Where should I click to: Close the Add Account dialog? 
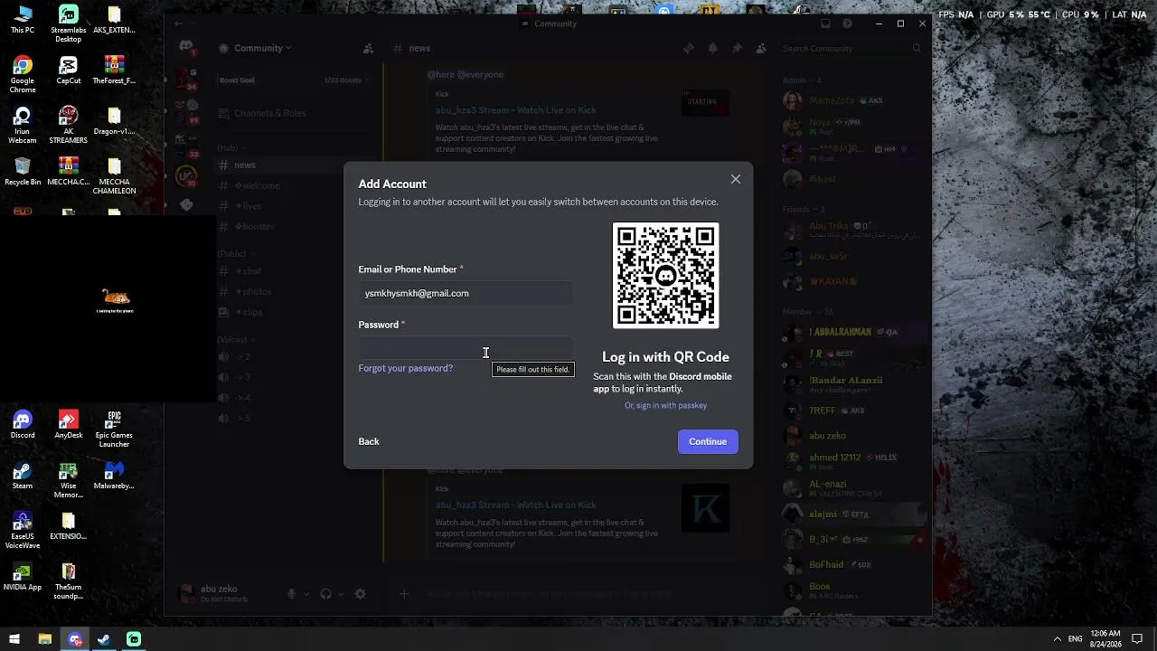click(736, 179)
